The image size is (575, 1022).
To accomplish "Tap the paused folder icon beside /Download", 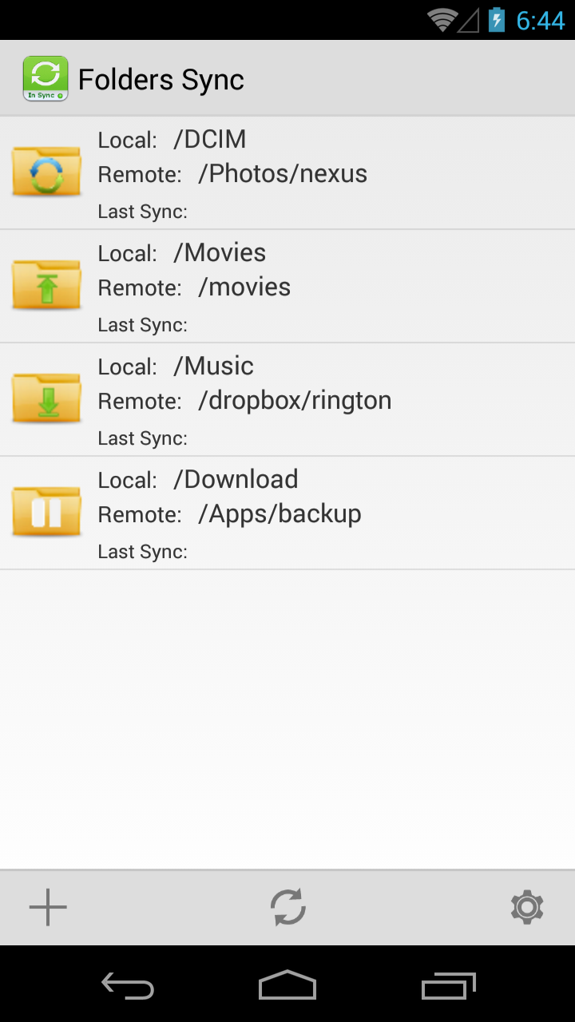I will tap(46, 510).
